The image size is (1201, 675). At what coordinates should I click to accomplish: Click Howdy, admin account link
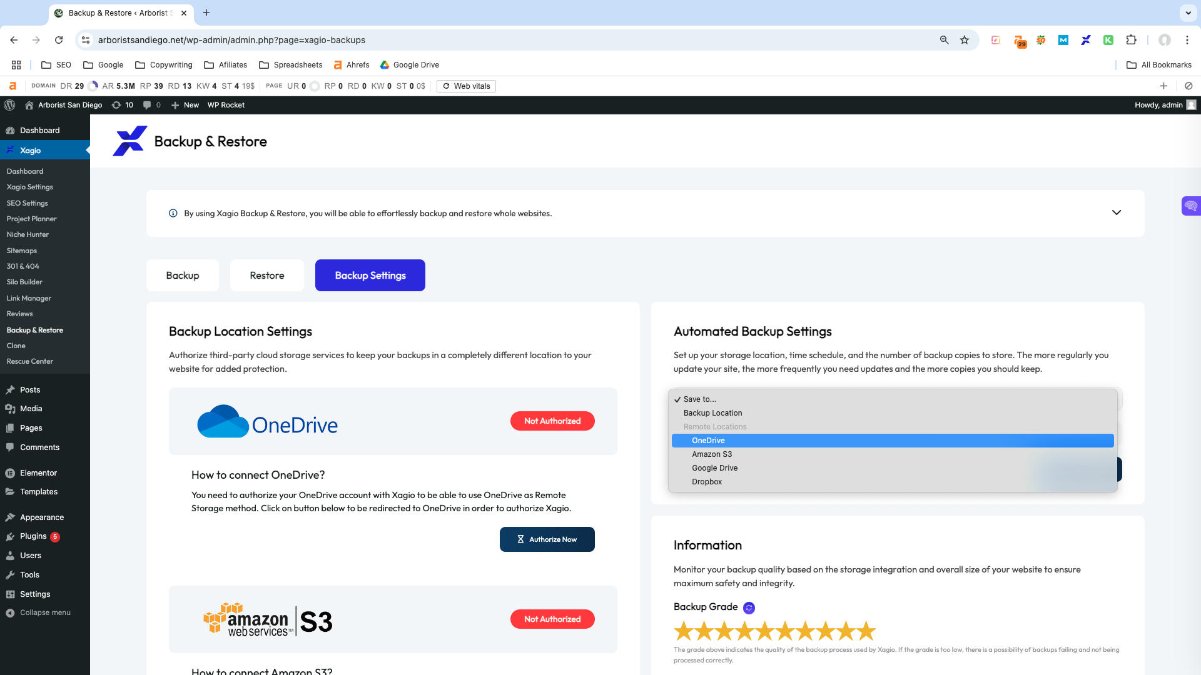point(1165,105)
